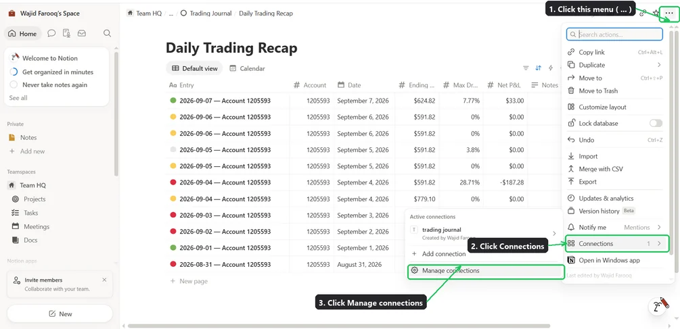Click the 28.71% max drawdown cell
This screenshot has height=329, width=680.
tap(461, 182)
